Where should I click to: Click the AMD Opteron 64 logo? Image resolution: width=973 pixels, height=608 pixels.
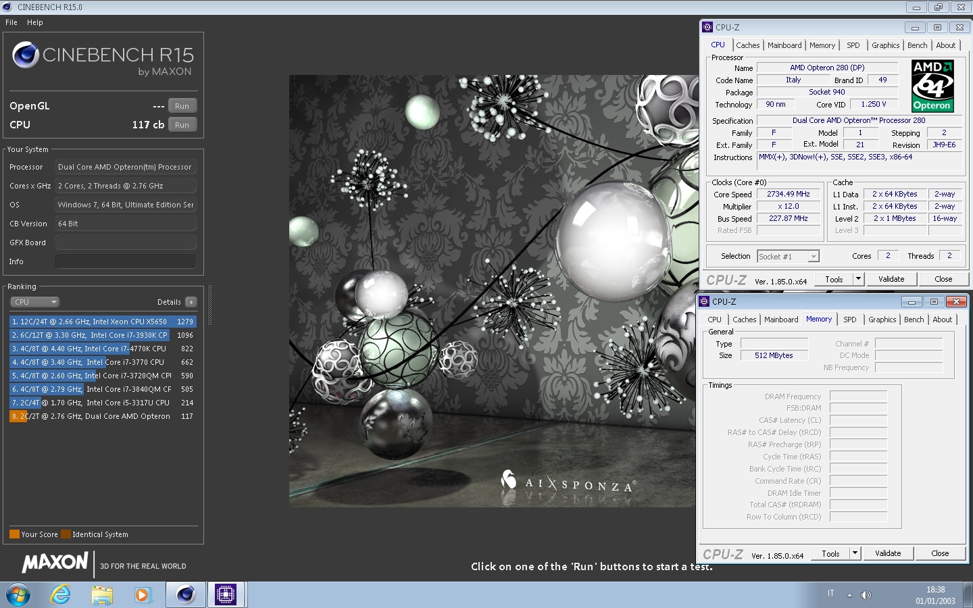click(x=932, y=86)
